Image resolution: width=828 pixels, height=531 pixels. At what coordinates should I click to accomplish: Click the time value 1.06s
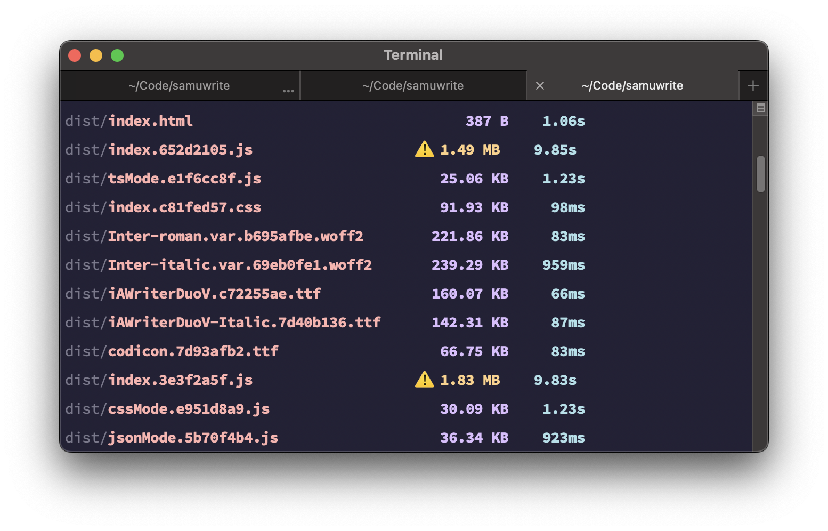click(x=564, y=121)
